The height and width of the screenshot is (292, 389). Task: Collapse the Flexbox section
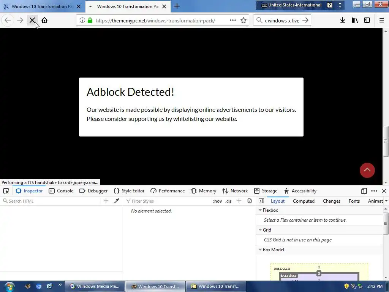click(260, 210)
